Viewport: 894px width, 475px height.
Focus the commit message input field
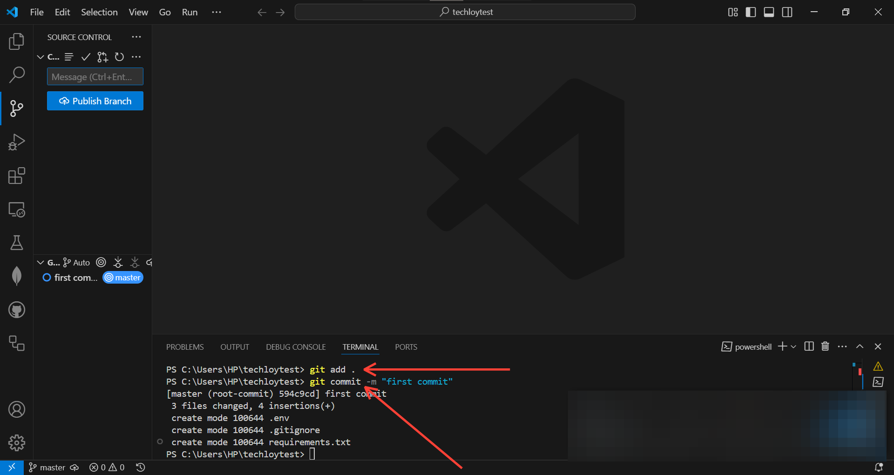pyautogui.click(x=95, y=77)
